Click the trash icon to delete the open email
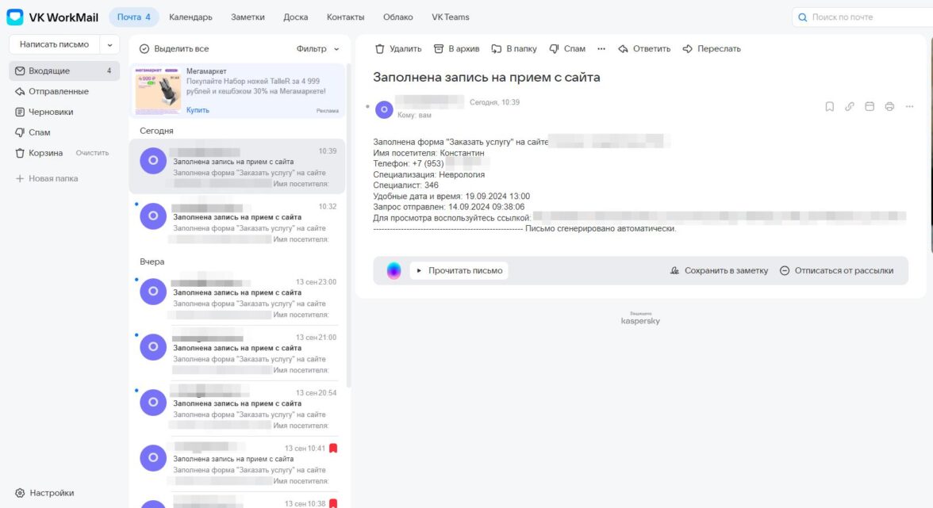Screen dimensions: 933x508 coord(380,49)
